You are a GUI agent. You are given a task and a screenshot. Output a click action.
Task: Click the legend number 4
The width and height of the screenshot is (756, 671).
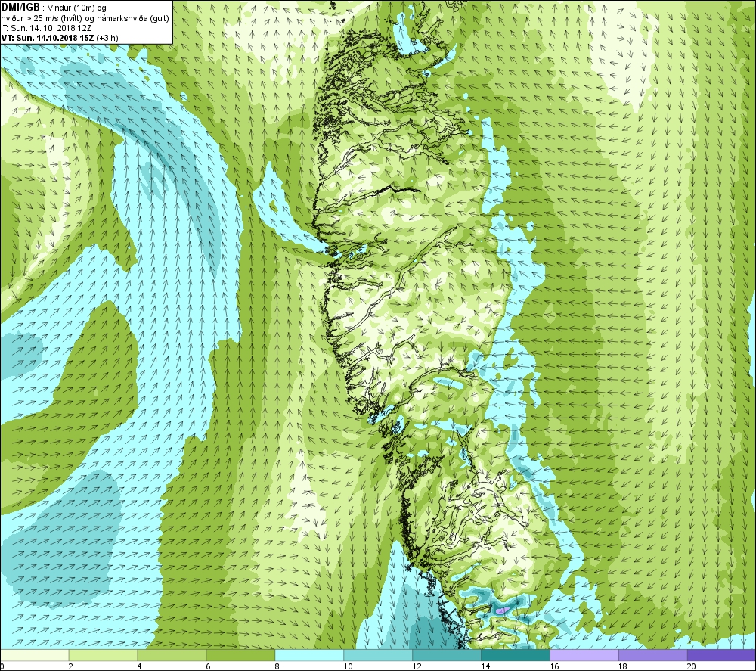[x=139, y=666]
